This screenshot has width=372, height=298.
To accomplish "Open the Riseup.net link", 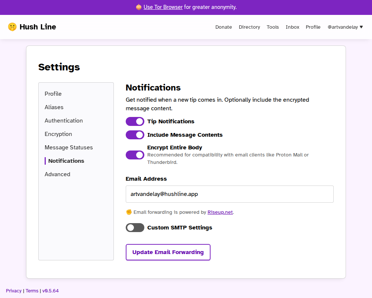I will coord(220,212).
